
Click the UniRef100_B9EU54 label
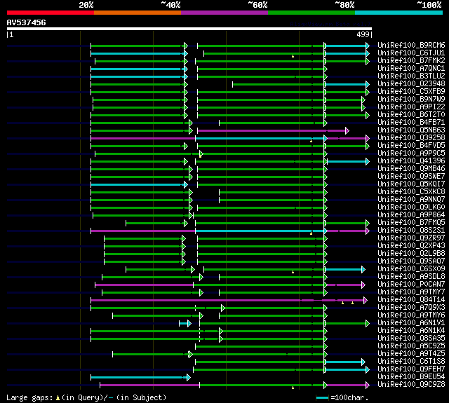pyautogui.click(x=411, y=377)
